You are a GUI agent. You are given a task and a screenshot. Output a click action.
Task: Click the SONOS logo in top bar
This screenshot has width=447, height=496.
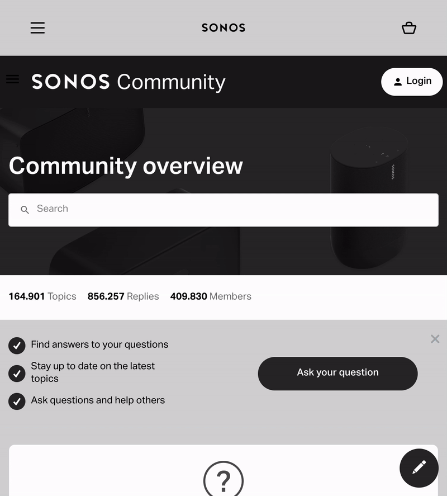(x=223, y=28)
